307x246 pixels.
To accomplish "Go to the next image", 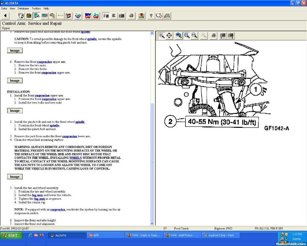I will [231, 36].
